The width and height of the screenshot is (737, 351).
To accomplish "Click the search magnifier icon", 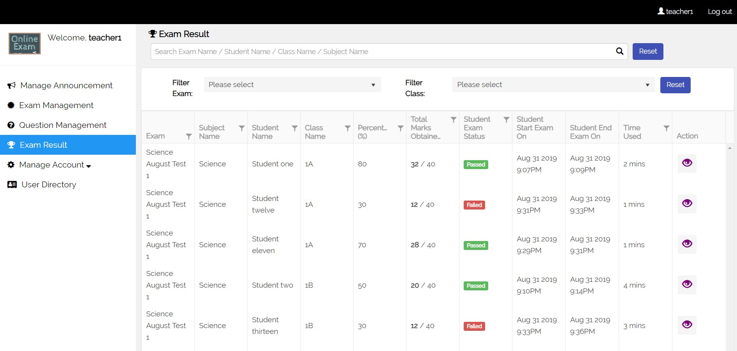I will tap(619, 51).
